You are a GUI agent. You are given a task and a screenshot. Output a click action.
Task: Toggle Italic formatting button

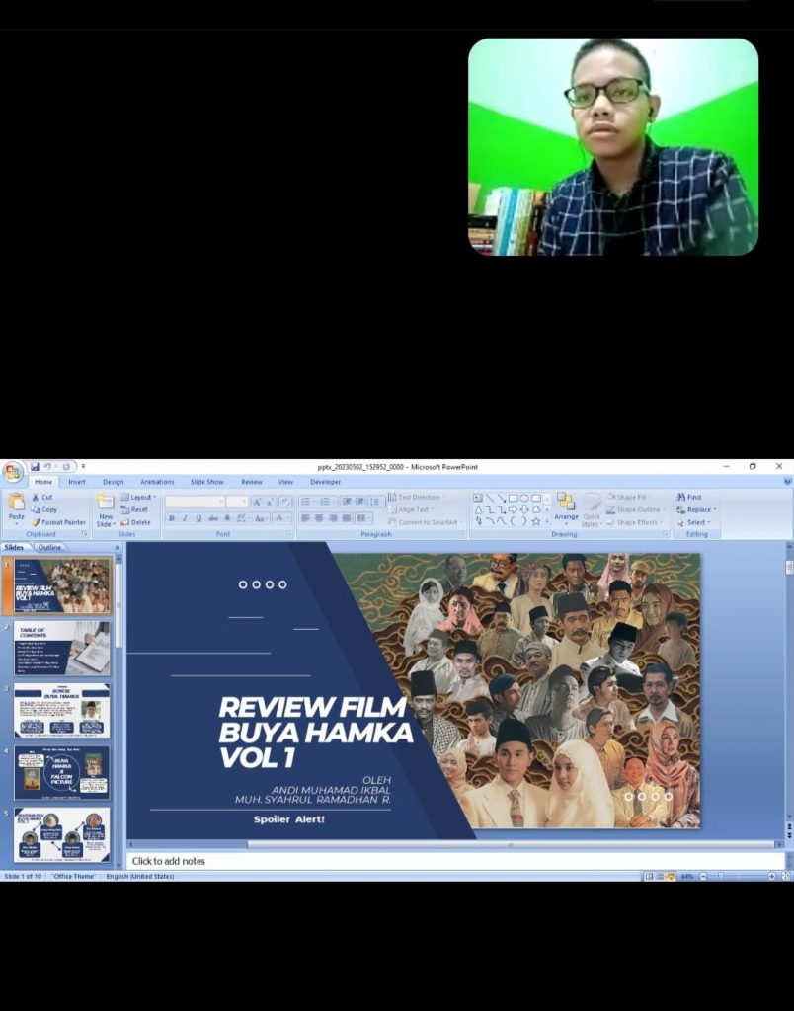(184, 518)
